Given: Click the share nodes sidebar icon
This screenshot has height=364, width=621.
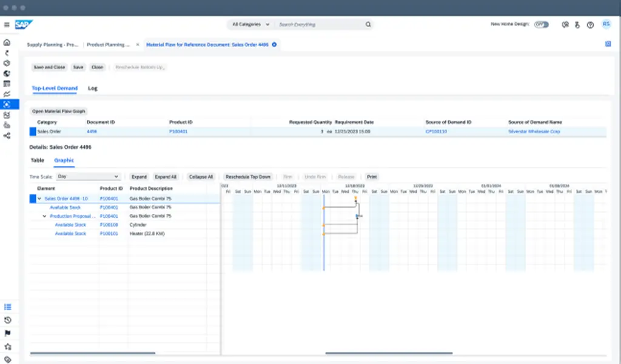Looking at the screenshot, I should [x=7, y=136].
